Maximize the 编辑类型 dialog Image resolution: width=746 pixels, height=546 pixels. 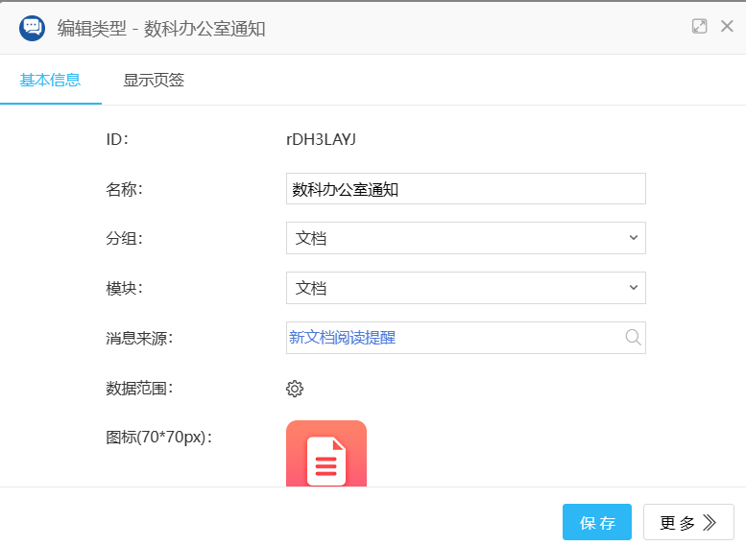coord(699,27)
